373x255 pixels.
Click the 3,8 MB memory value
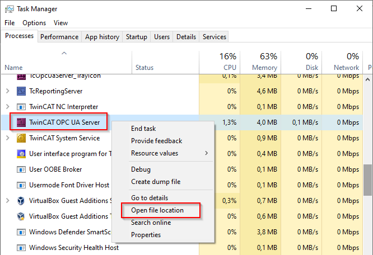[x=267, y=232]
